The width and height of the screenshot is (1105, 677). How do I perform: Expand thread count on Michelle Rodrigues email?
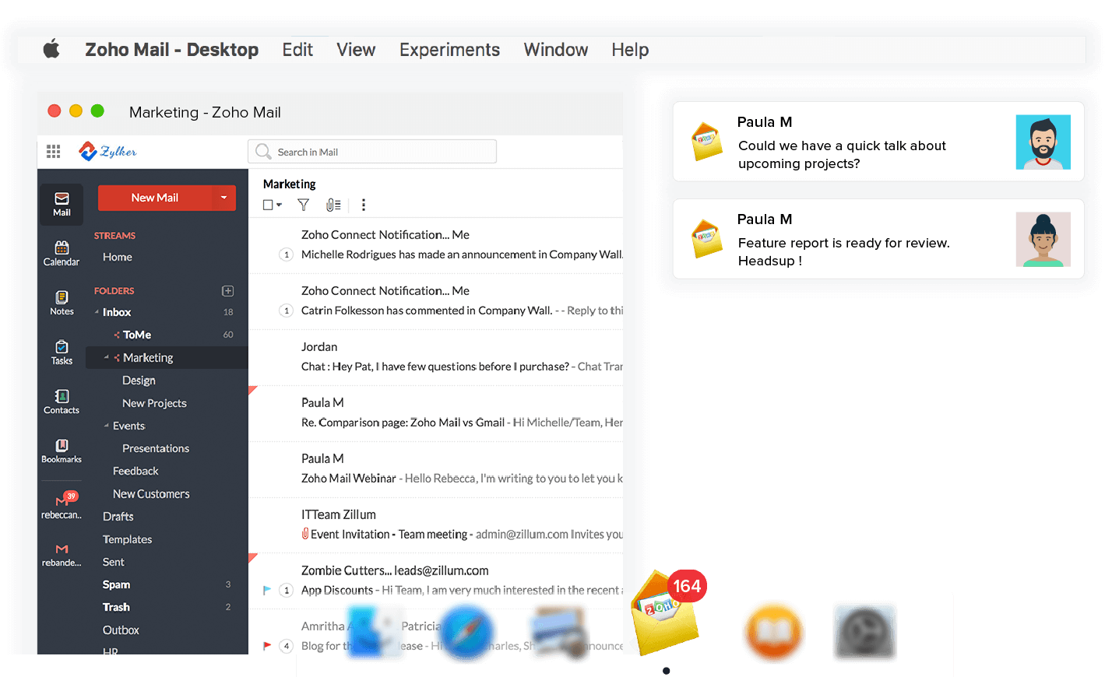pyautogui.click(x=287, y=254)
